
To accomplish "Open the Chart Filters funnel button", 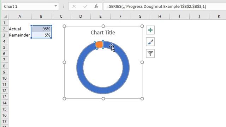I will [150, 53].
